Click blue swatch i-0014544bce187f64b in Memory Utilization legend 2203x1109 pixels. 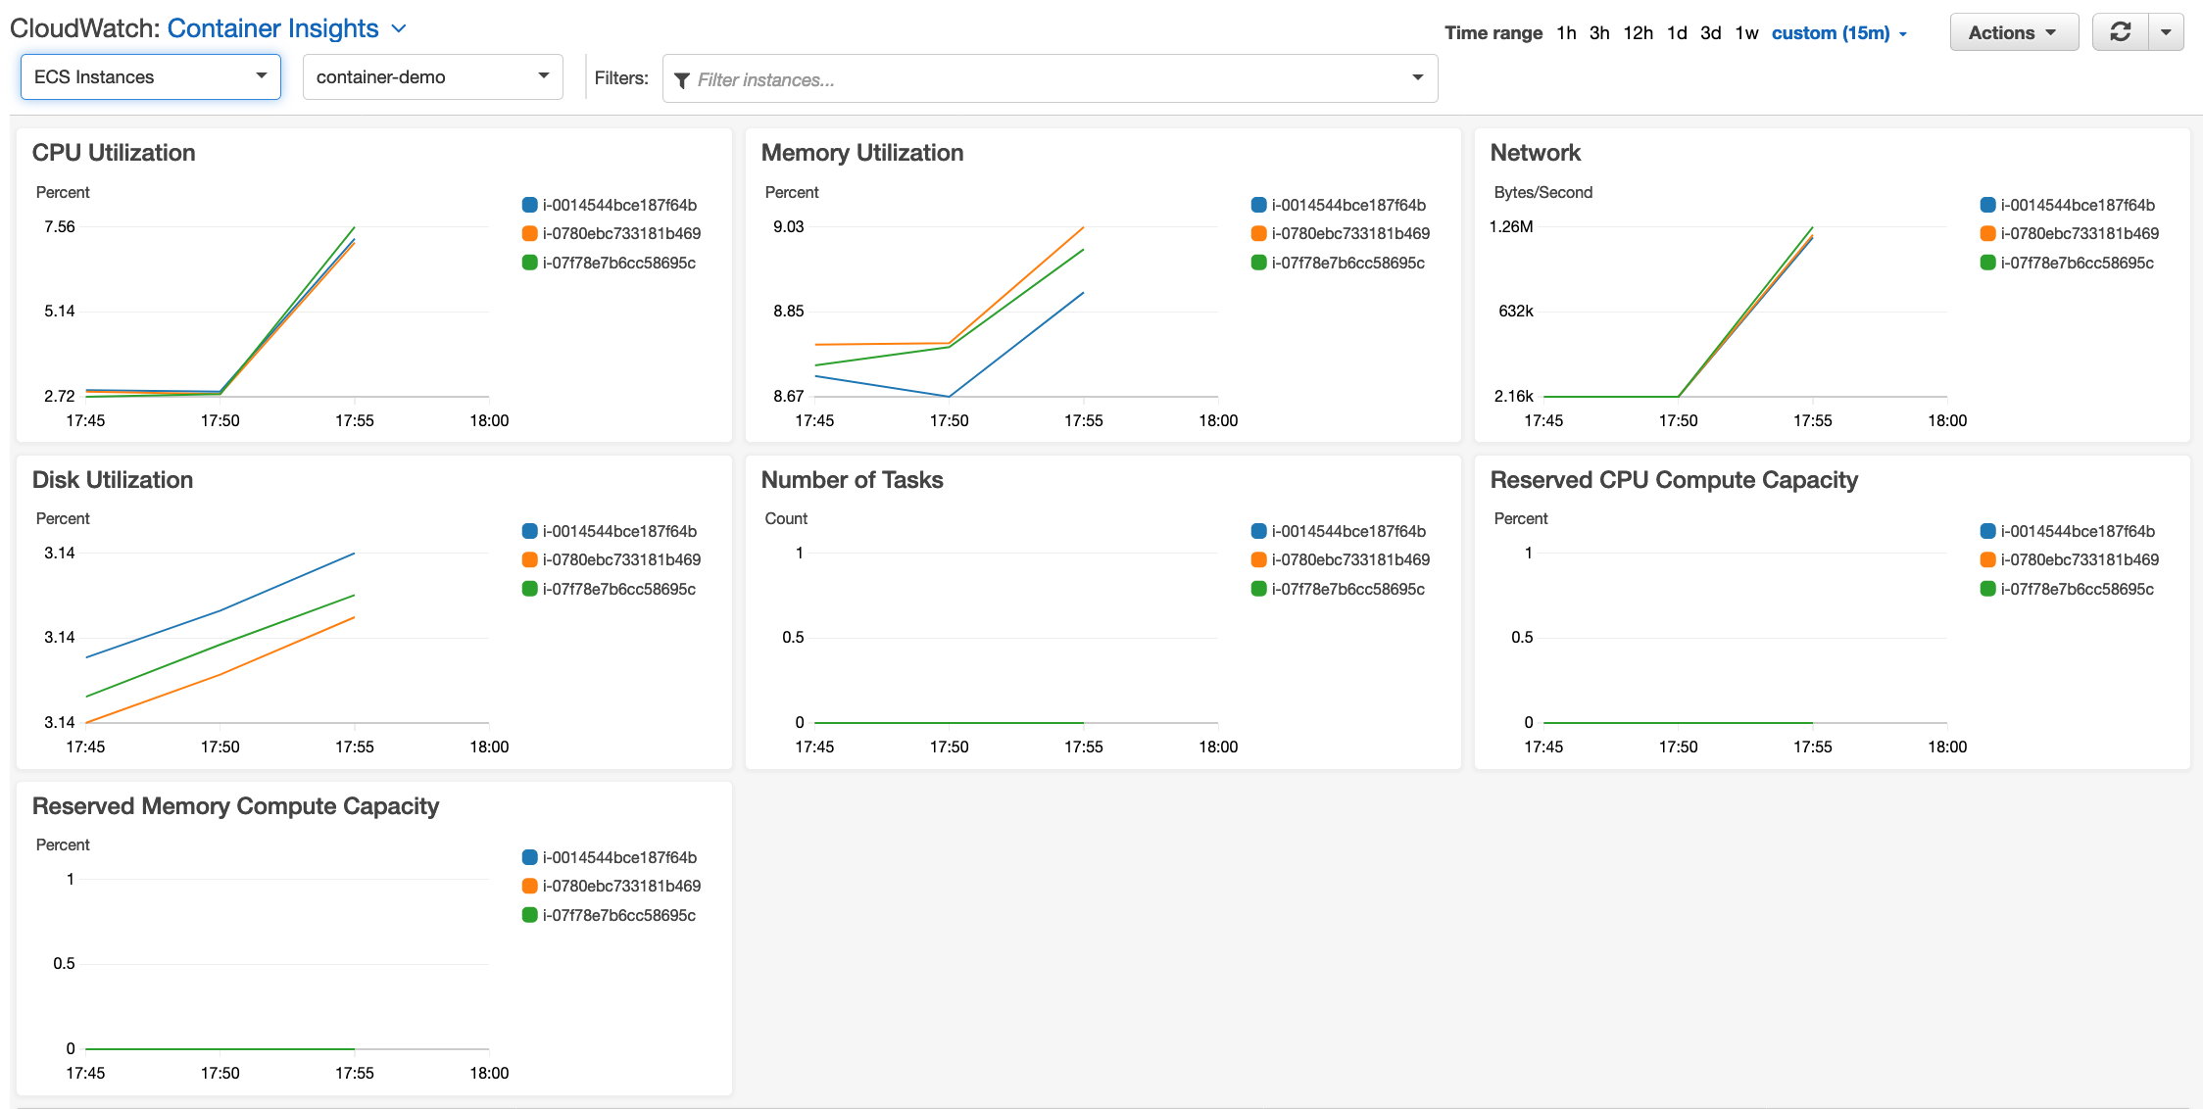point(1258,205)
